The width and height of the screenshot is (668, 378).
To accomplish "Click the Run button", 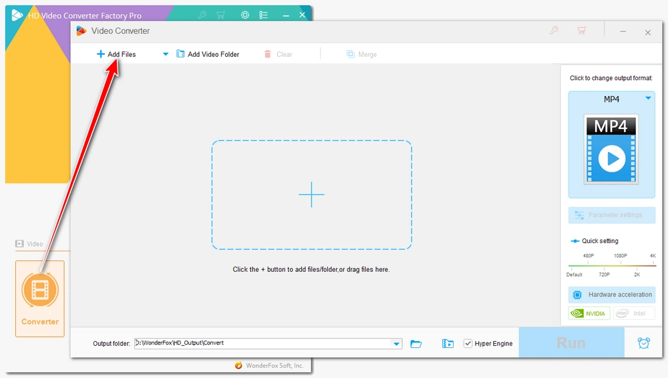I will click(x=571, y=343).
